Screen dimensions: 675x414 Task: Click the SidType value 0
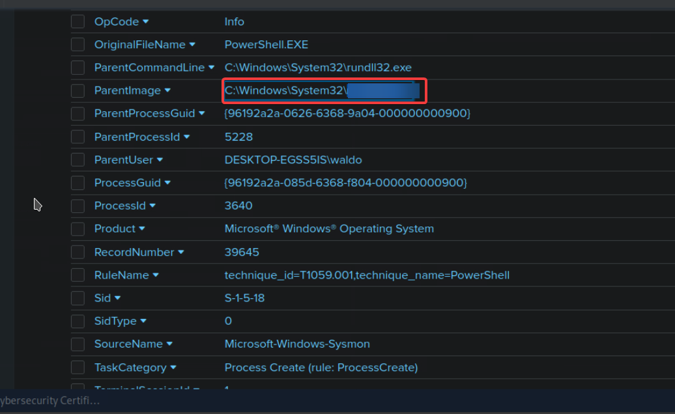228,321
